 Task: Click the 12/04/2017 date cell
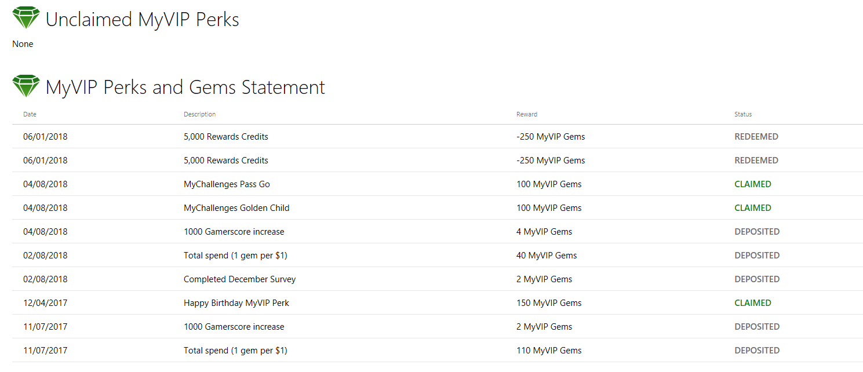pos(45,303)
